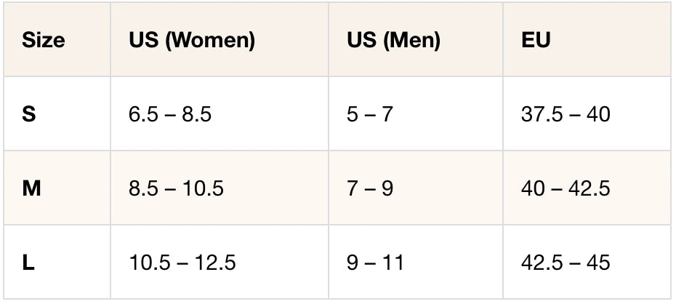Screen dimensions: 676x304
Task: Click the EU column header
Action: pos(536,40)
